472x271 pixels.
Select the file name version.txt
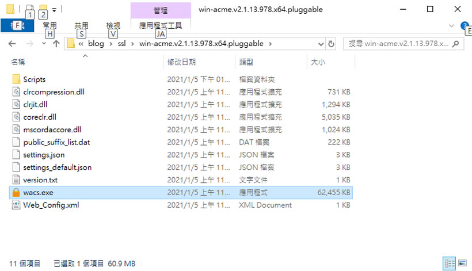(40, 180)
